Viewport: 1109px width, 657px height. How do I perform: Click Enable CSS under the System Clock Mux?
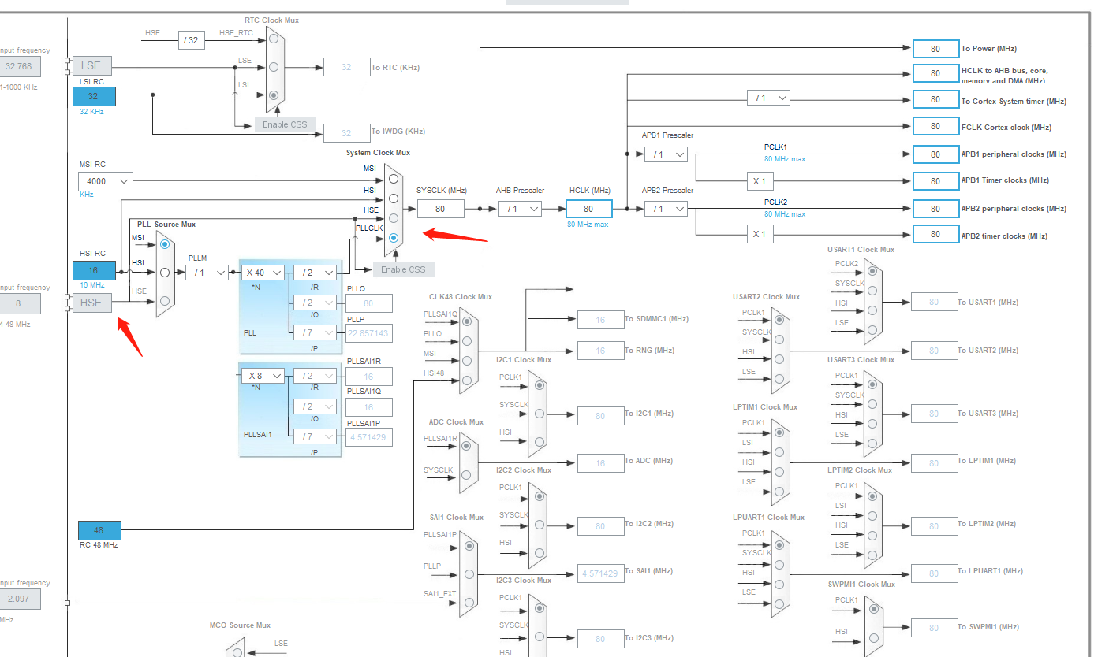coord(403,269)
